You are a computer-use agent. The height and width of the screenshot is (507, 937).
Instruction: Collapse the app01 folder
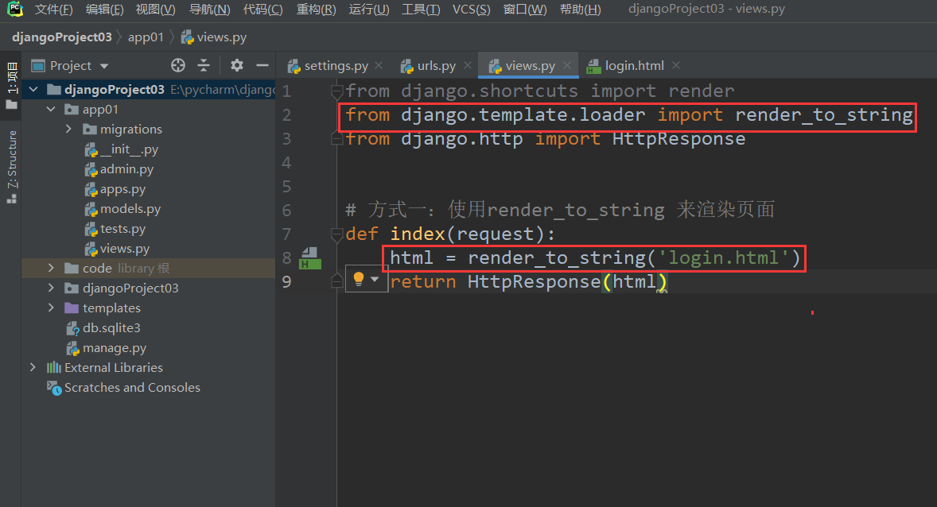[x=51, y=110]
